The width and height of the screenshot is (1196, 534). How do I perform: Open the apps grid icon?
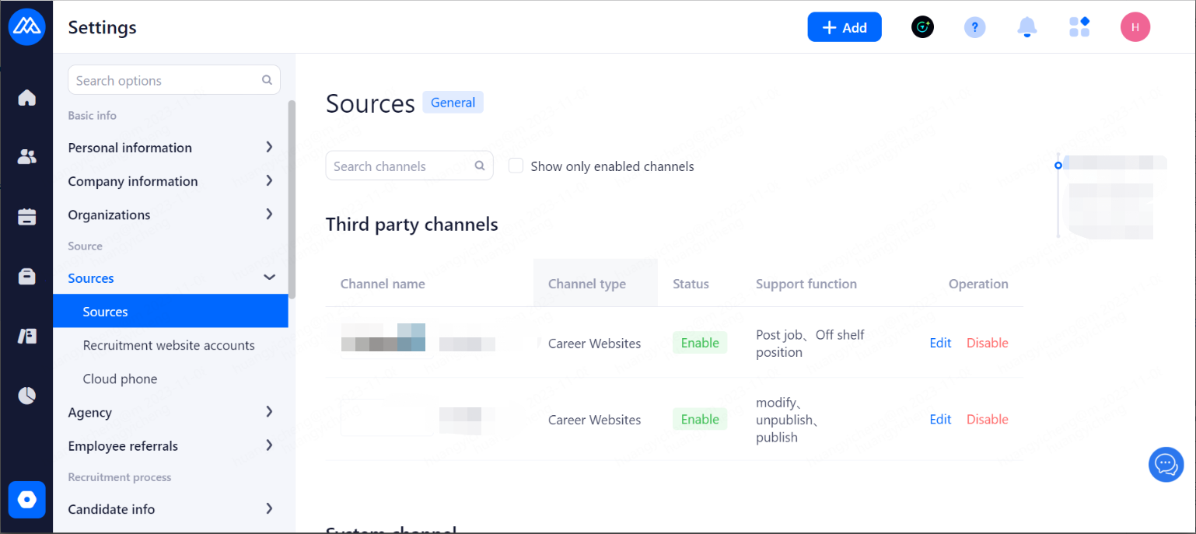point(1079,27)
